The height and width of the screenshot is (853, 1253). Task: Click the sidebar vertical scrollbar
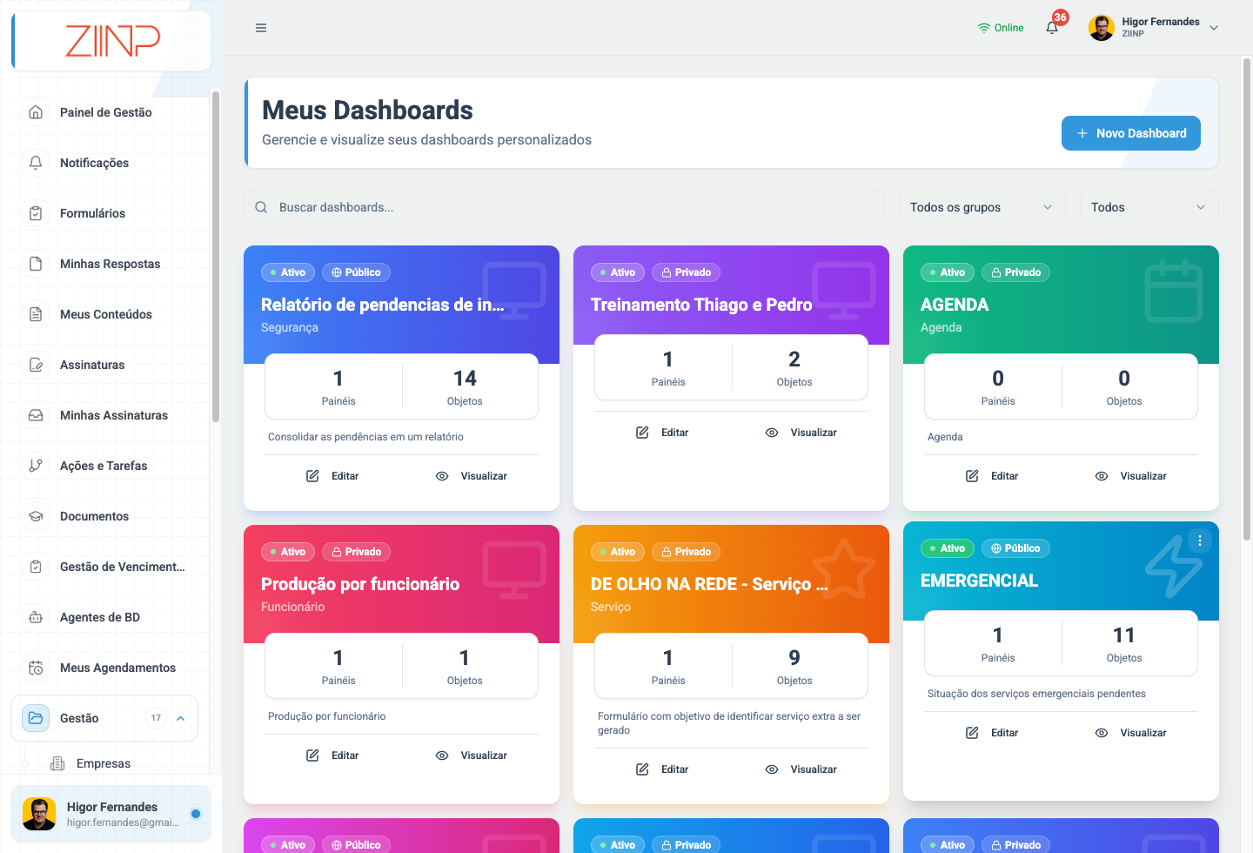tap(215, 257)
